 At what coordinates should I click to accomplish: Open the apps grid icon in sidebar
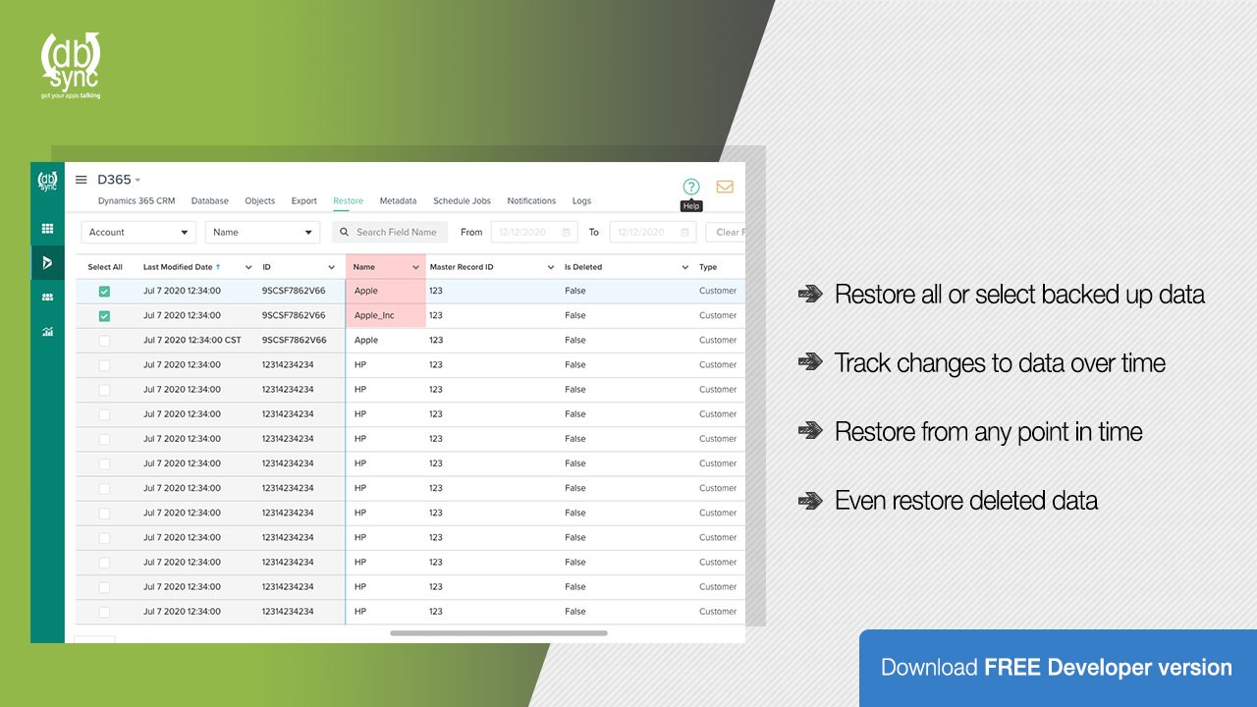point(47,229)
